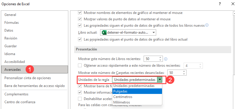235x109 pixels.
Task: Select the Idioma category
Action: (x=10, y=54)
